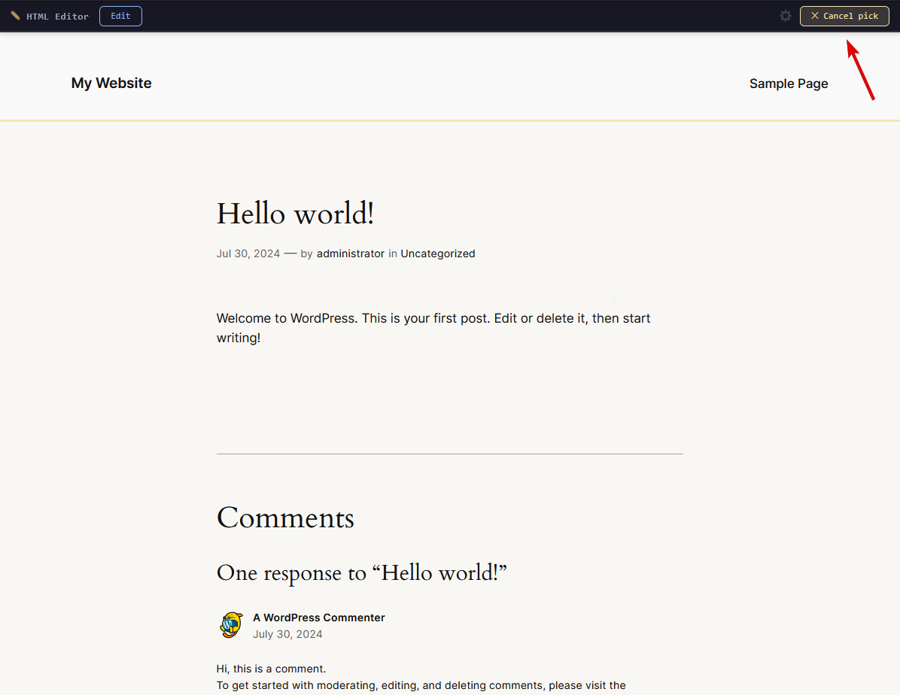Select the Jul 30, 2024 post date

click(248, 253)
